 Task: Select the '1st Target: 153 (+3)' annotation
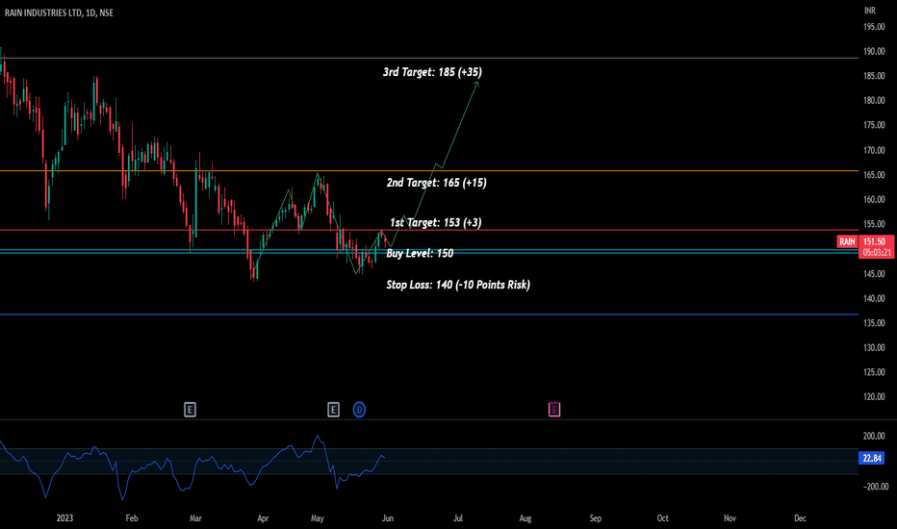(x=435, y=222)
